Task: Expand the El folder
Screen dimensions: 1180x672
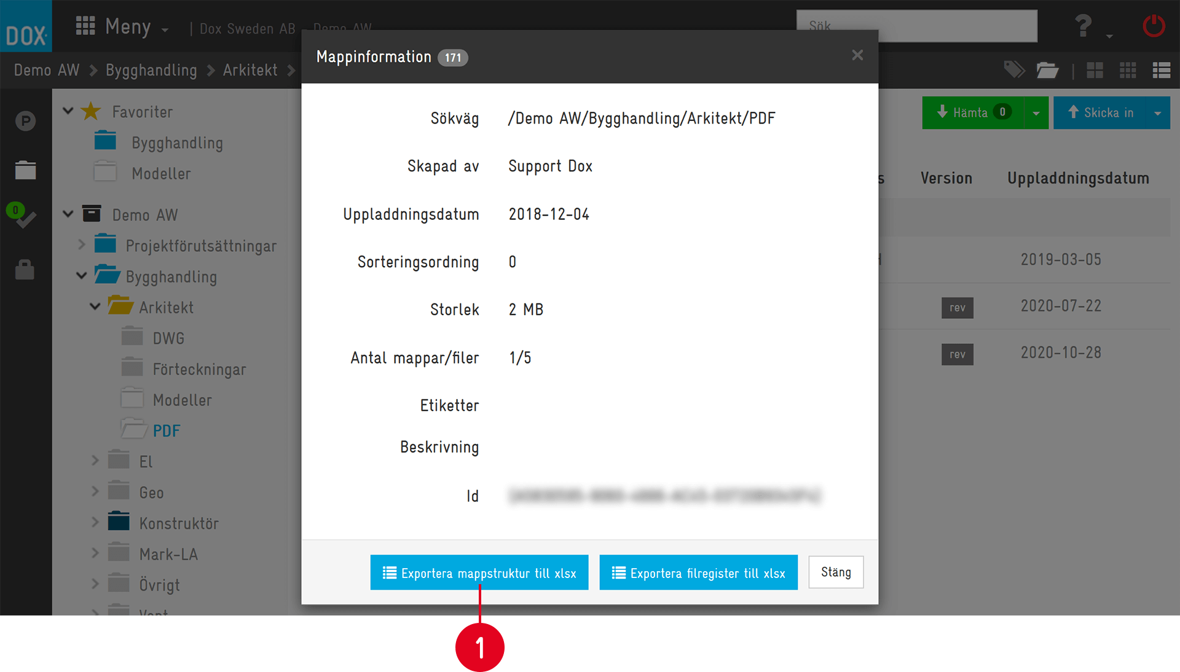Action: 95,460
